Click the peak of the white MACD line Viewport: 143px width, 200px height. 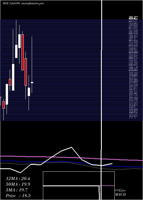pyautogui.click(x=71, y=147)
